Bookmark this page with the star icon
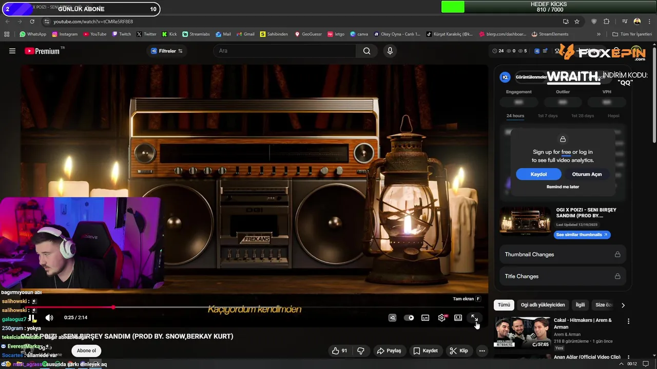657x369 pixels. pos(577,22)
